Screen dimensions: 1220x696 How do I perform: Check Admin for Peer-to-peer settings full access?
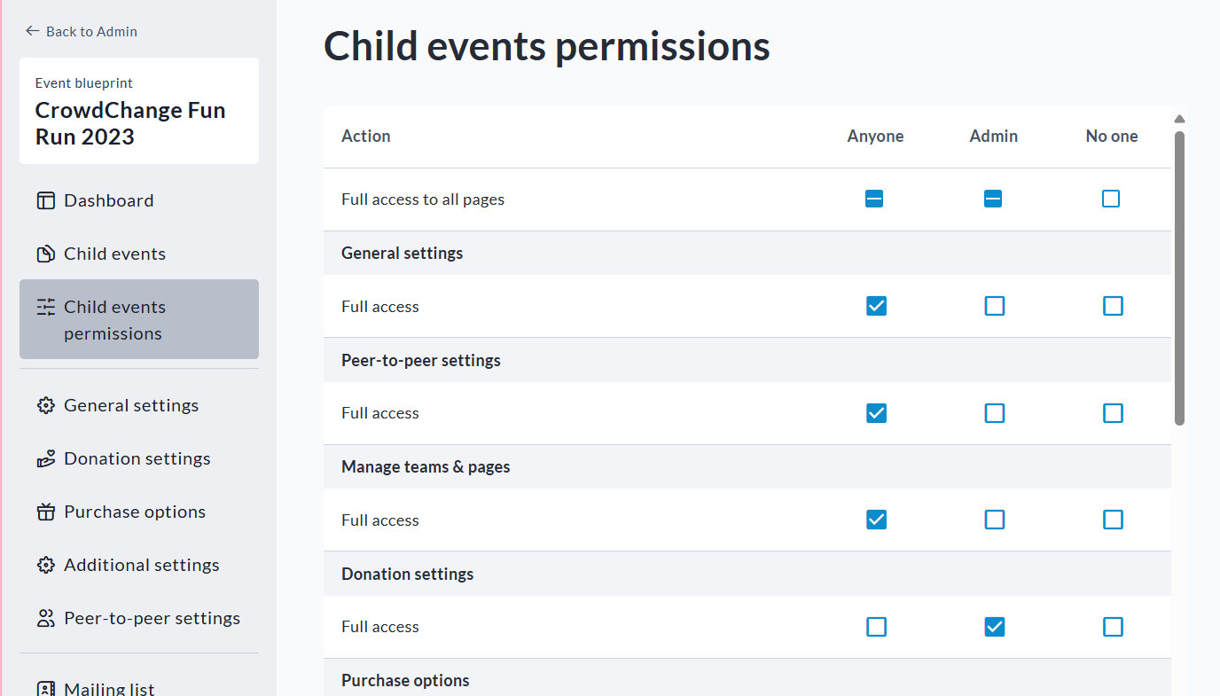pyautogui.click(x=995, y=413)
